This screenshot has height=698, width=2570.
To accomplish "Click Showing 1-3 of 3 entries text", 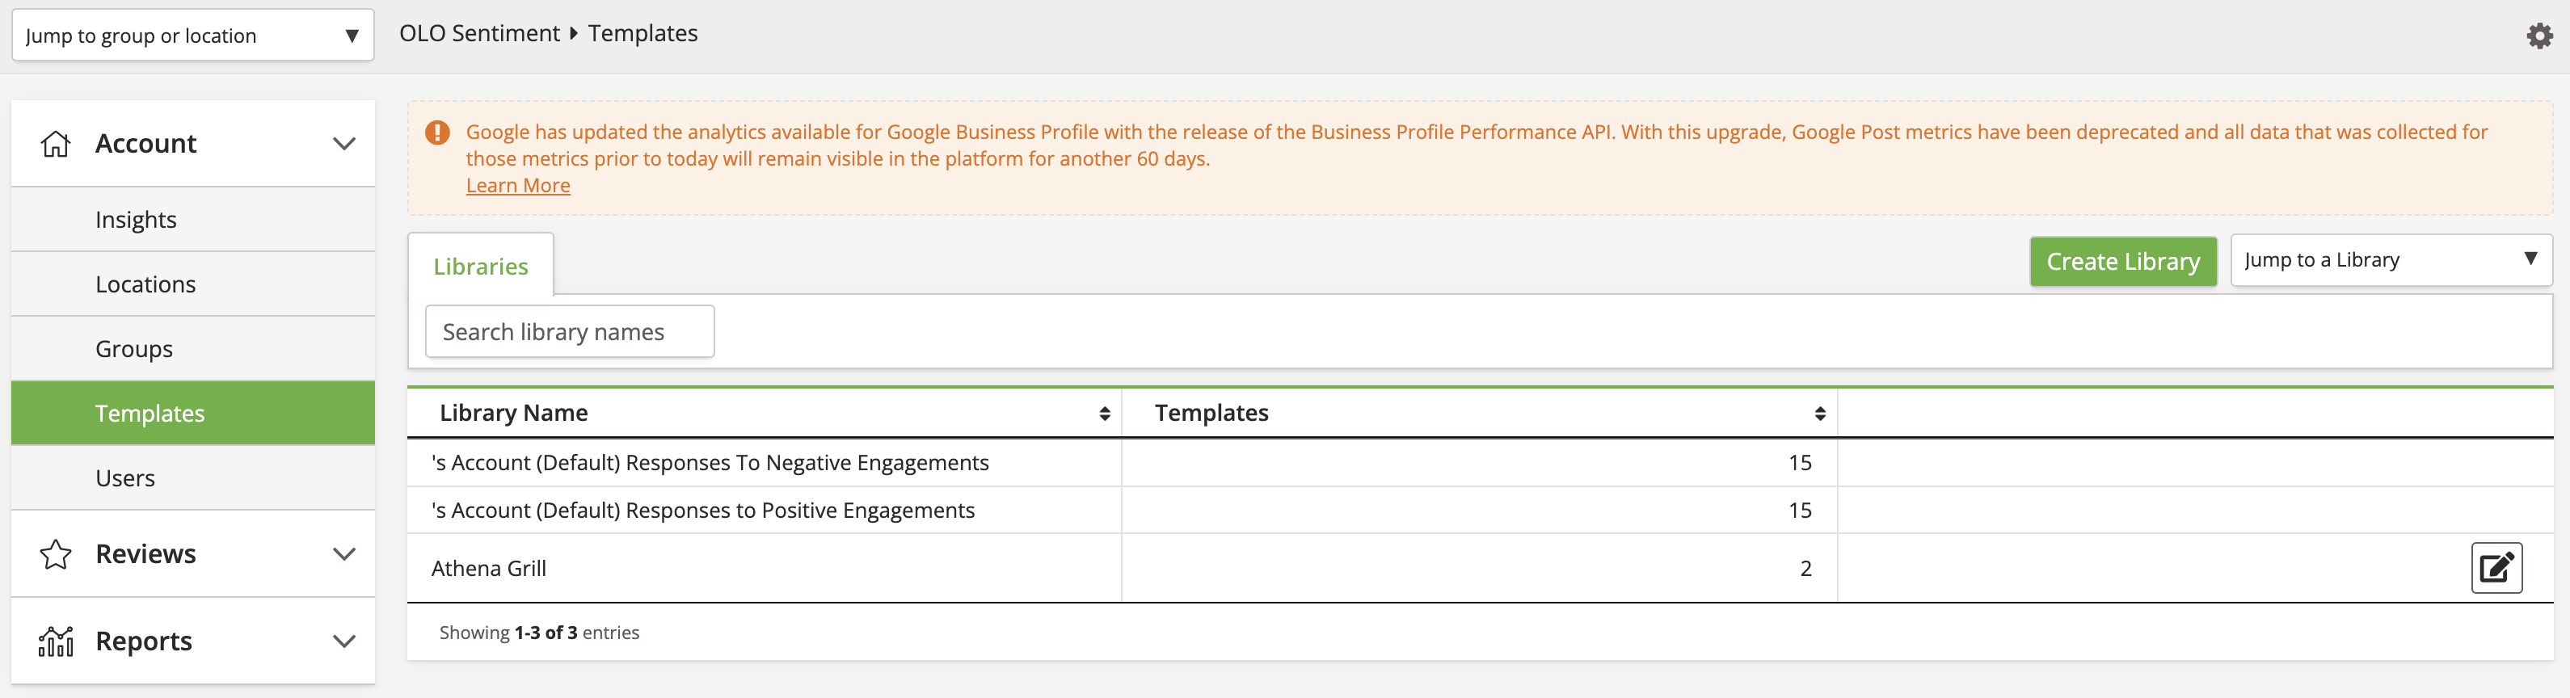I will click(539, 633).
